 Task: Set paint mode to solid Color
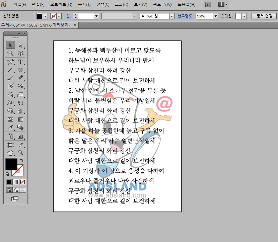(9, 182)
